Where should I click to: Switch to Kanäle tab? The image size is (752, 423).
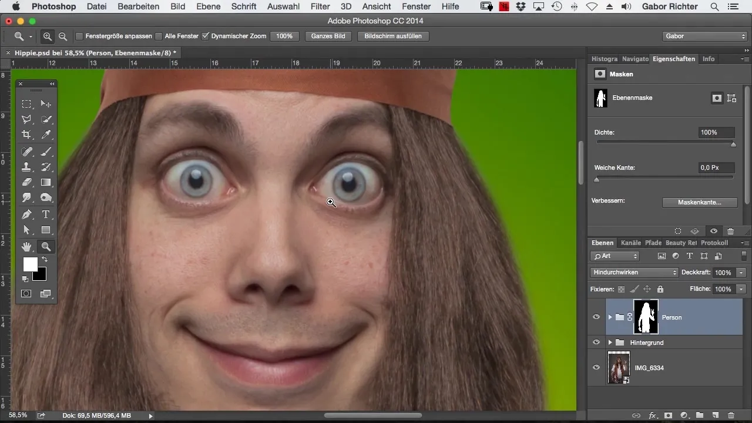(631, 243)
